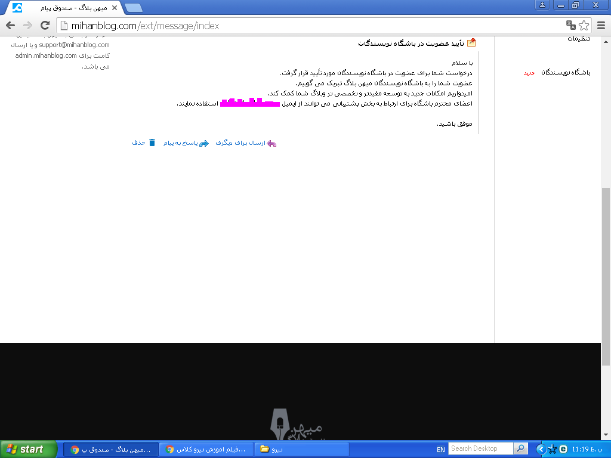Click the Mihanblog logo in the footer
Viewport: 611px width, 458px height.
296,425
